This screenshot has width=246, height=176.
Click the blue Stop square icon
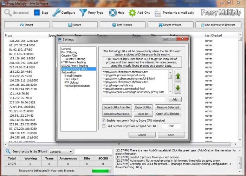37,13
